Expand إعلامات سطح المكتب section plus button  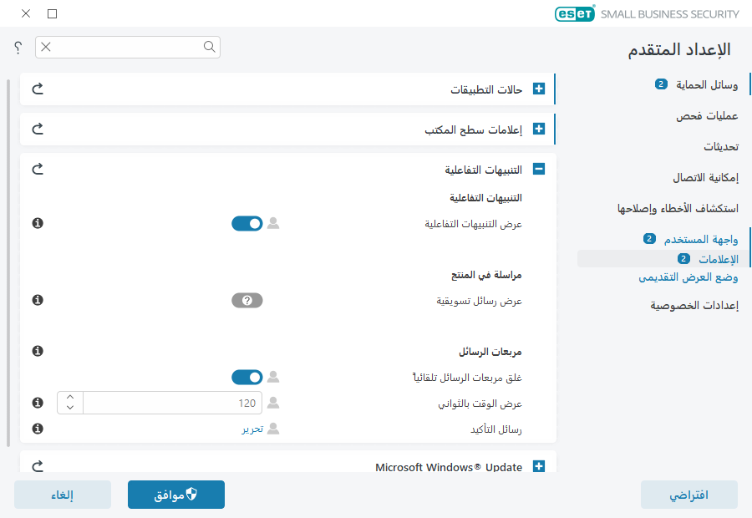point(539,129)
